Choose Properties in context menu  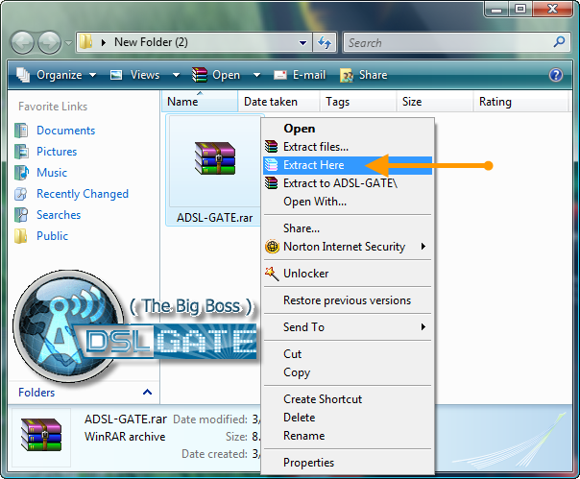pyautogui.click(x=348, y=463)
